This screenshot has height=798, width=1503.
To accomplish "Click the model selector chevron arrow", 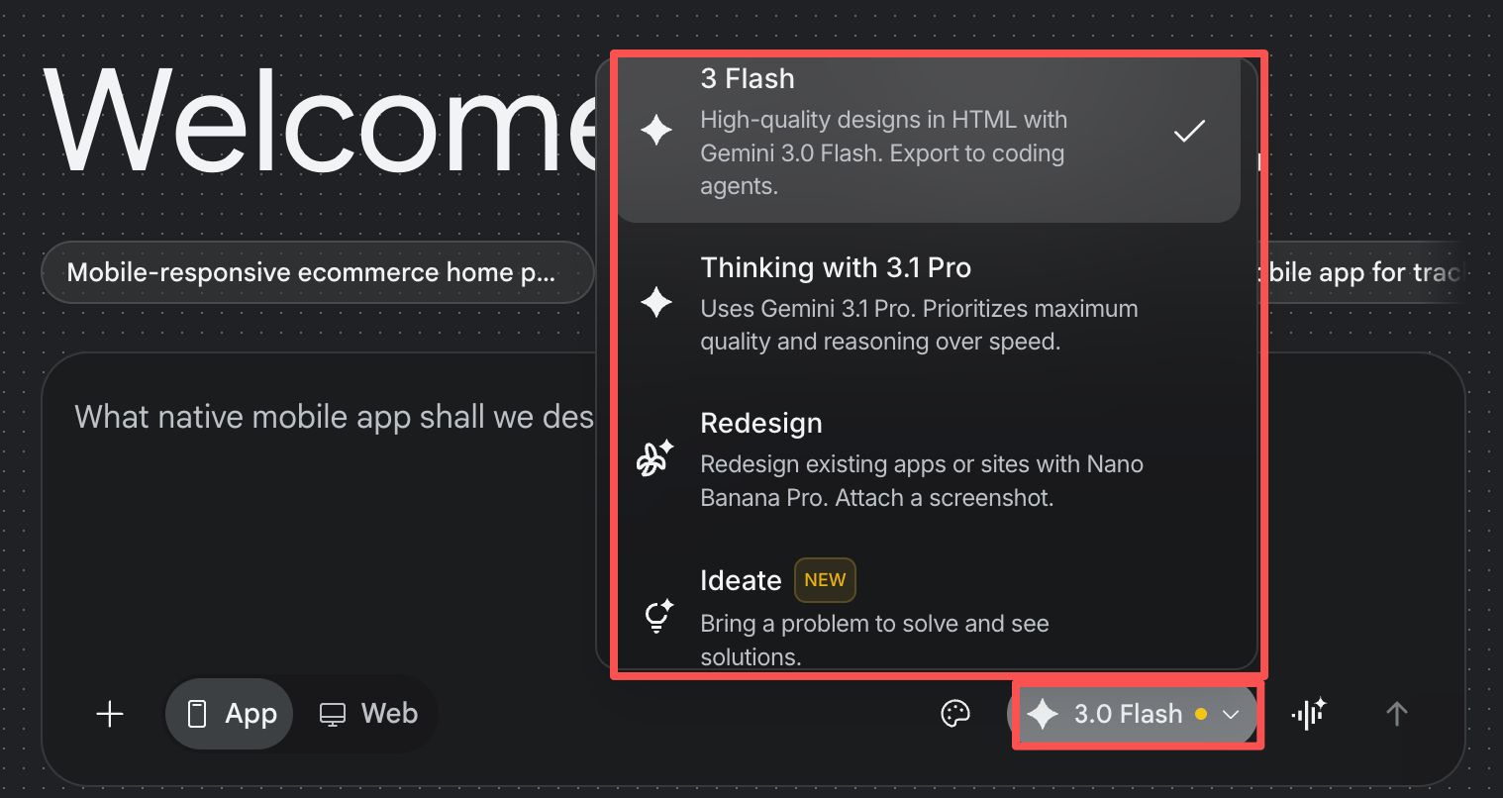I will tap(1232, 714).
